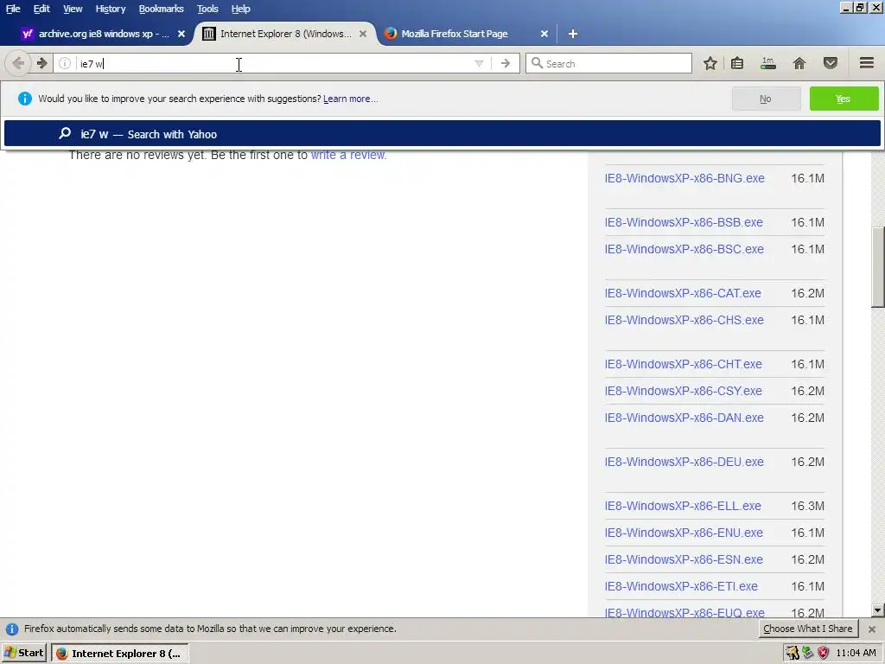Click the page scrollbar down arrow
Viewport: 885px width, 664px height.
click(x=877, y=610)
